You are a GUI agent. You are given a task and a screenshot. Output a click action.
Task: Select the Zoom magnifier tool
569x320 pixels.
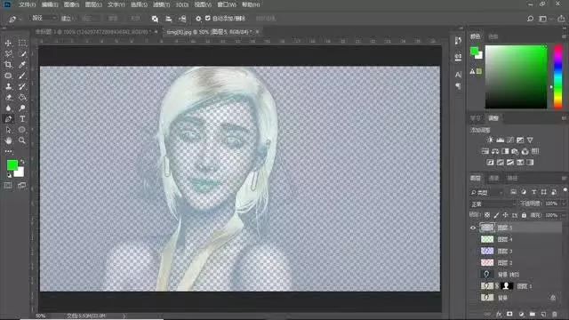pos(21,140)
